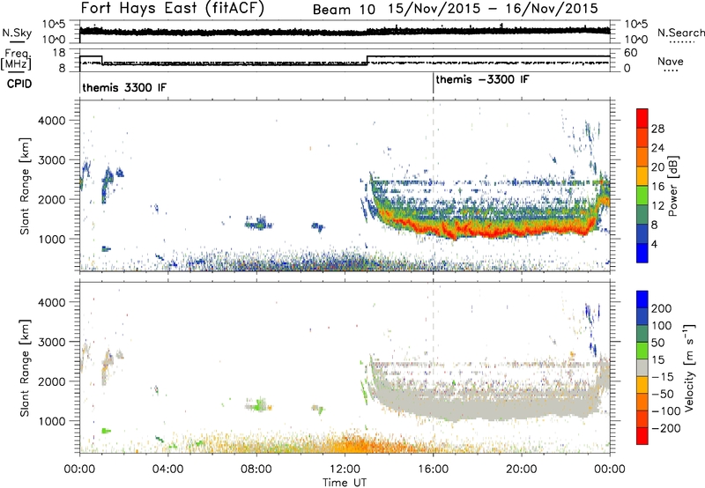Click the 'Beam 10' label
This screenshot has height=488, width=705.
[x=344, y=10]
